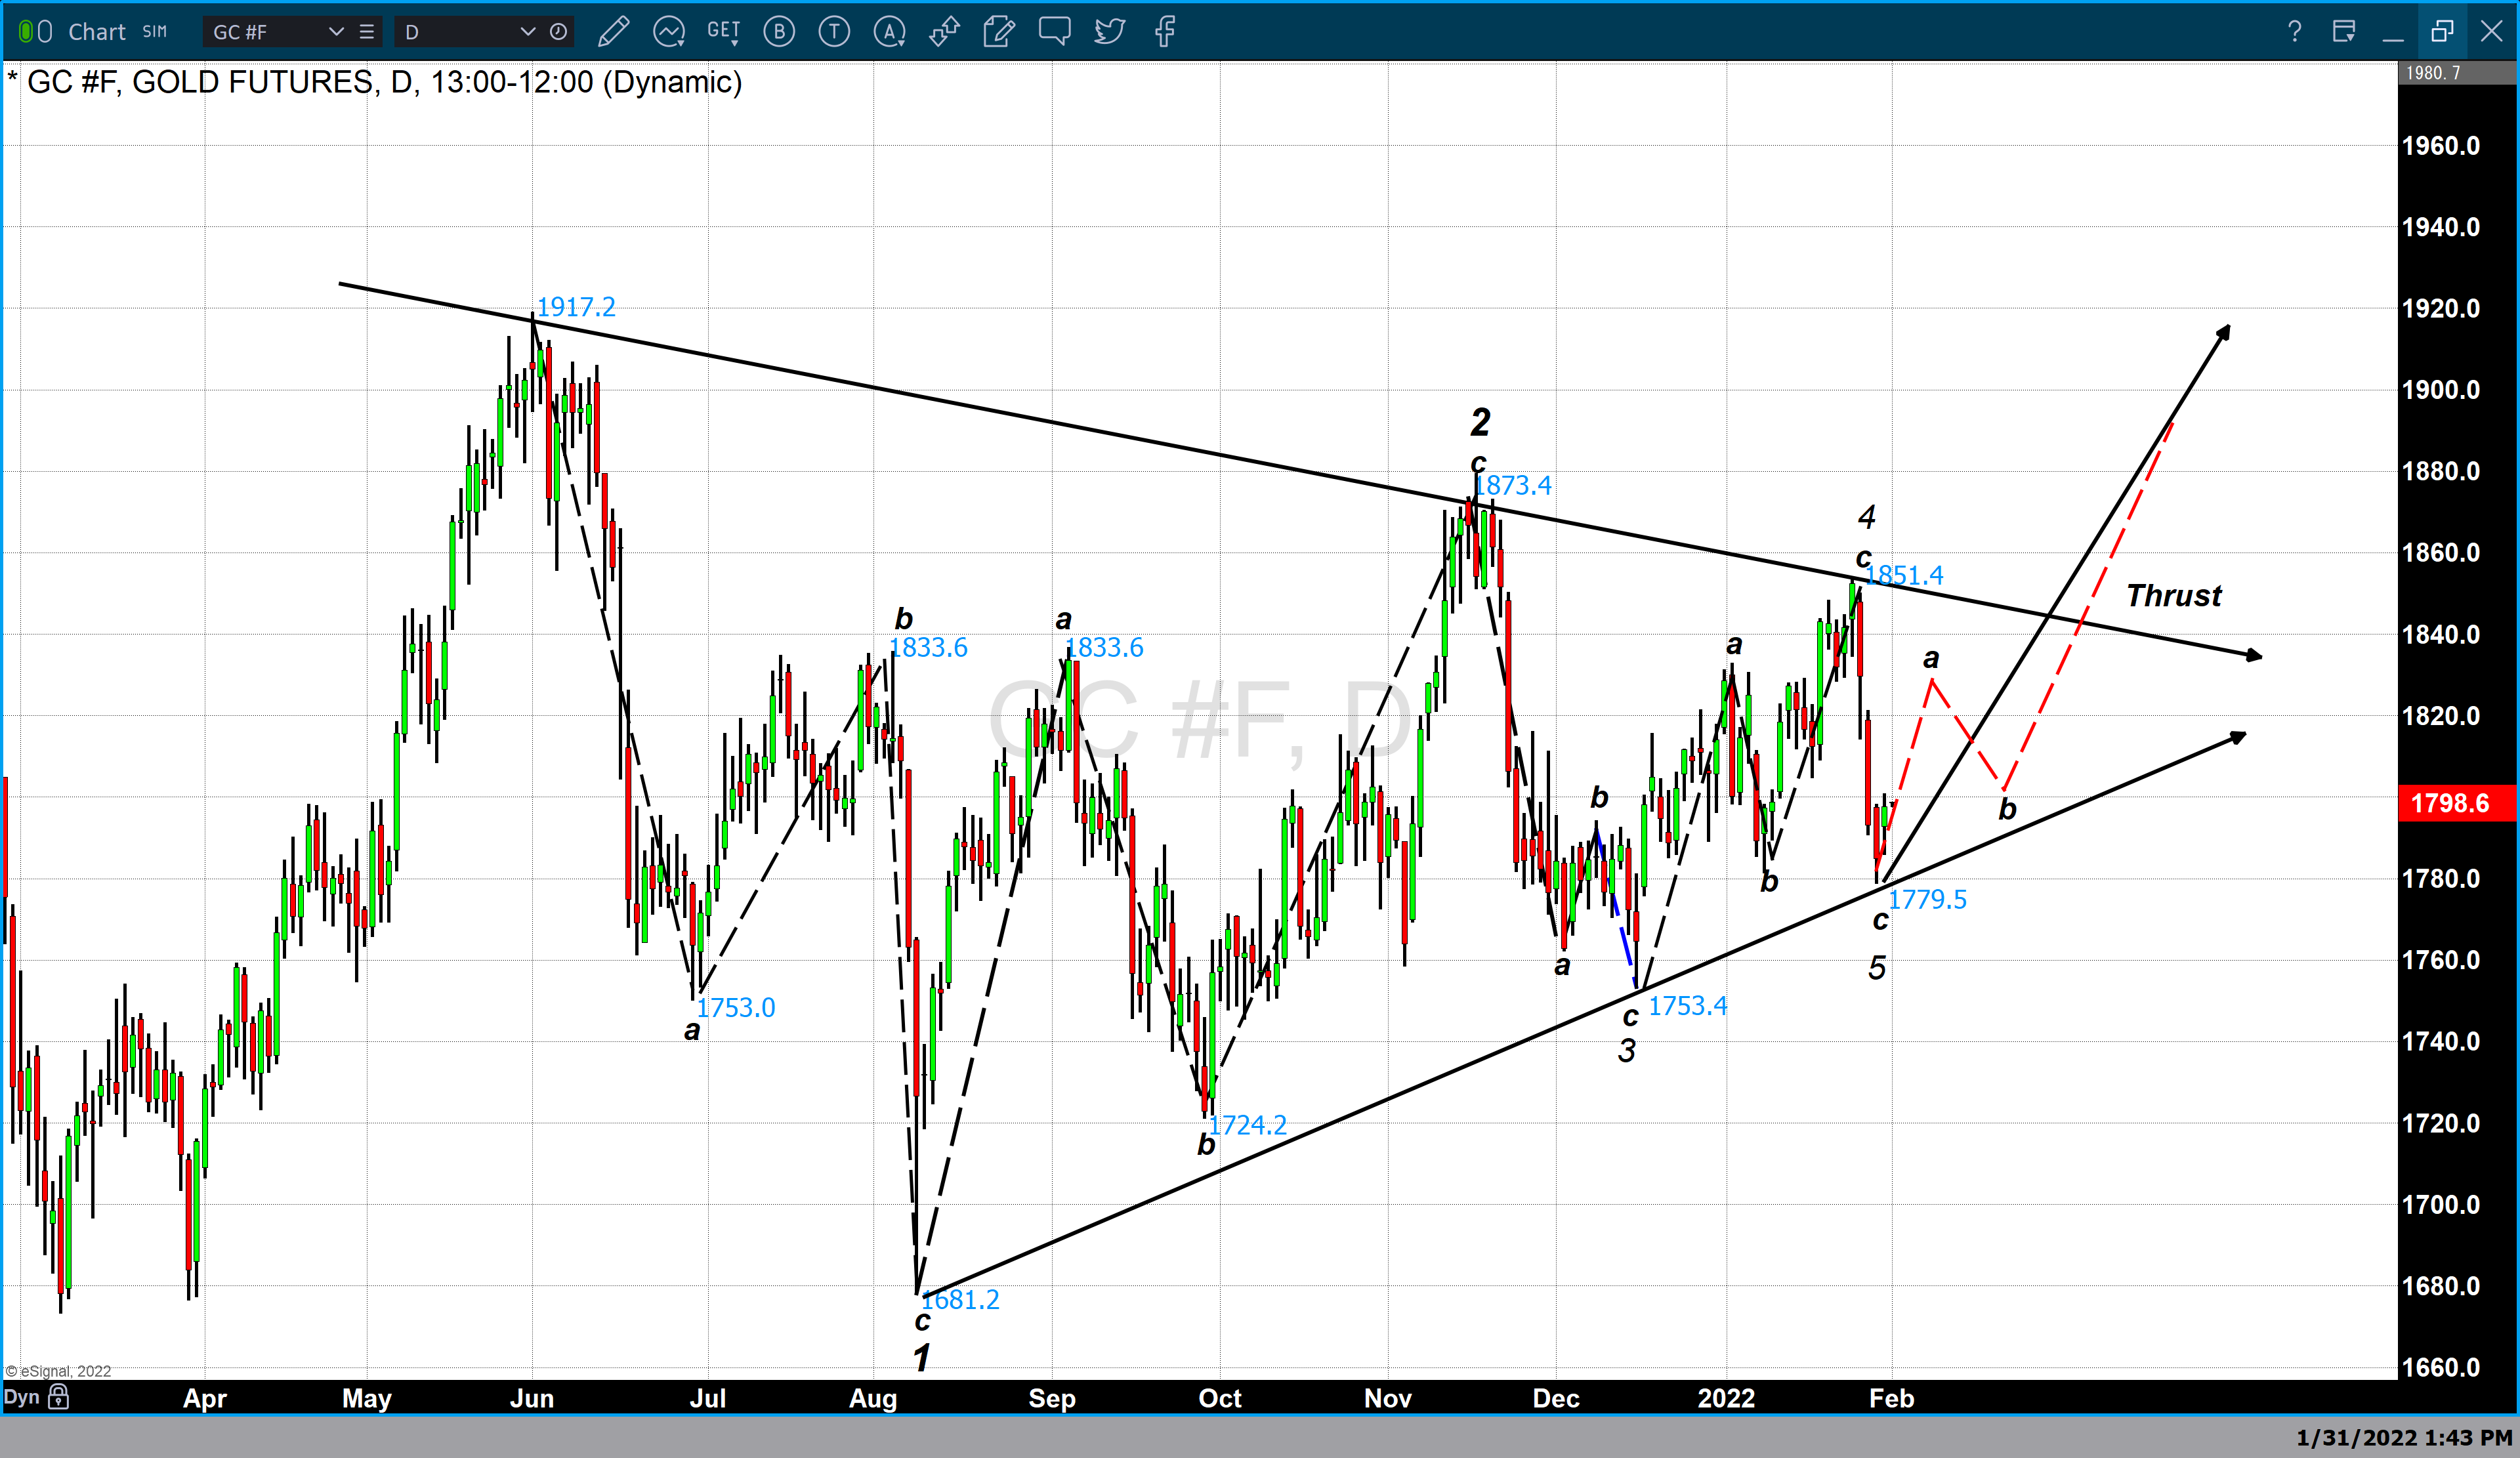Viewport: 2520px width, 1458px height.
Task: Click the circled B icon
Action: pos(779,32)
